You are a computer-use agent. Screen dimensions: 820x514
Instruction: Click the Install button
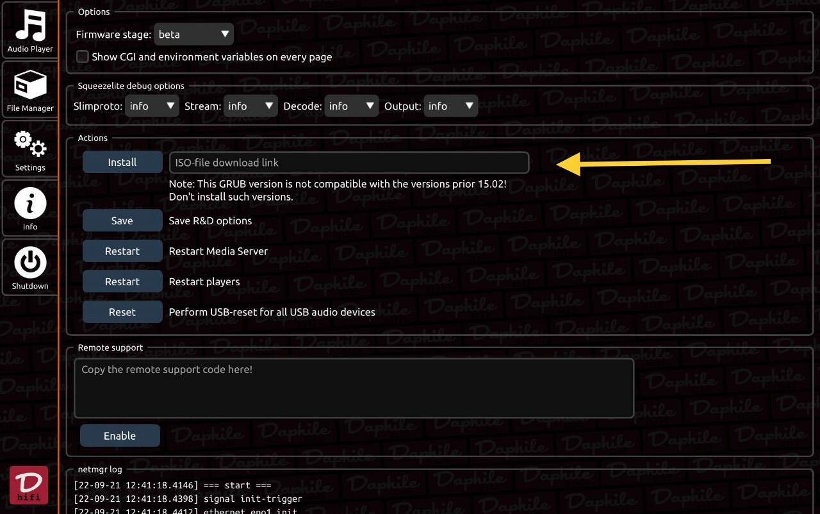coord(122,162)
